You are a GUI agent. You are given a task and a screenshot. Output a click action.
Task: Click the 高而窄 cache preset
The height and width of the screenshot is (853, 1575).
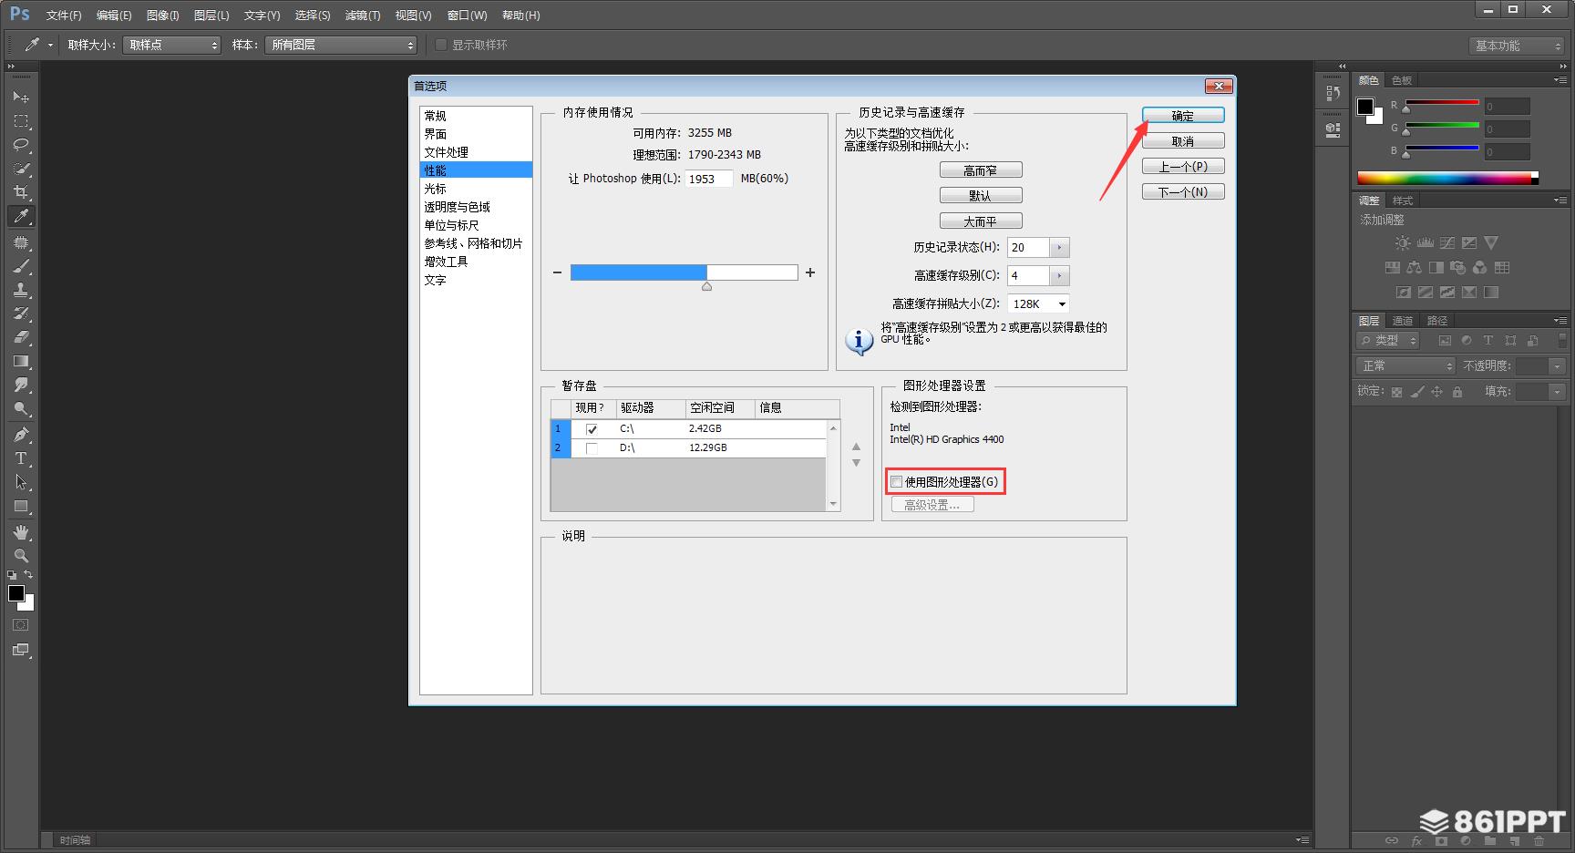coord(981,170)
